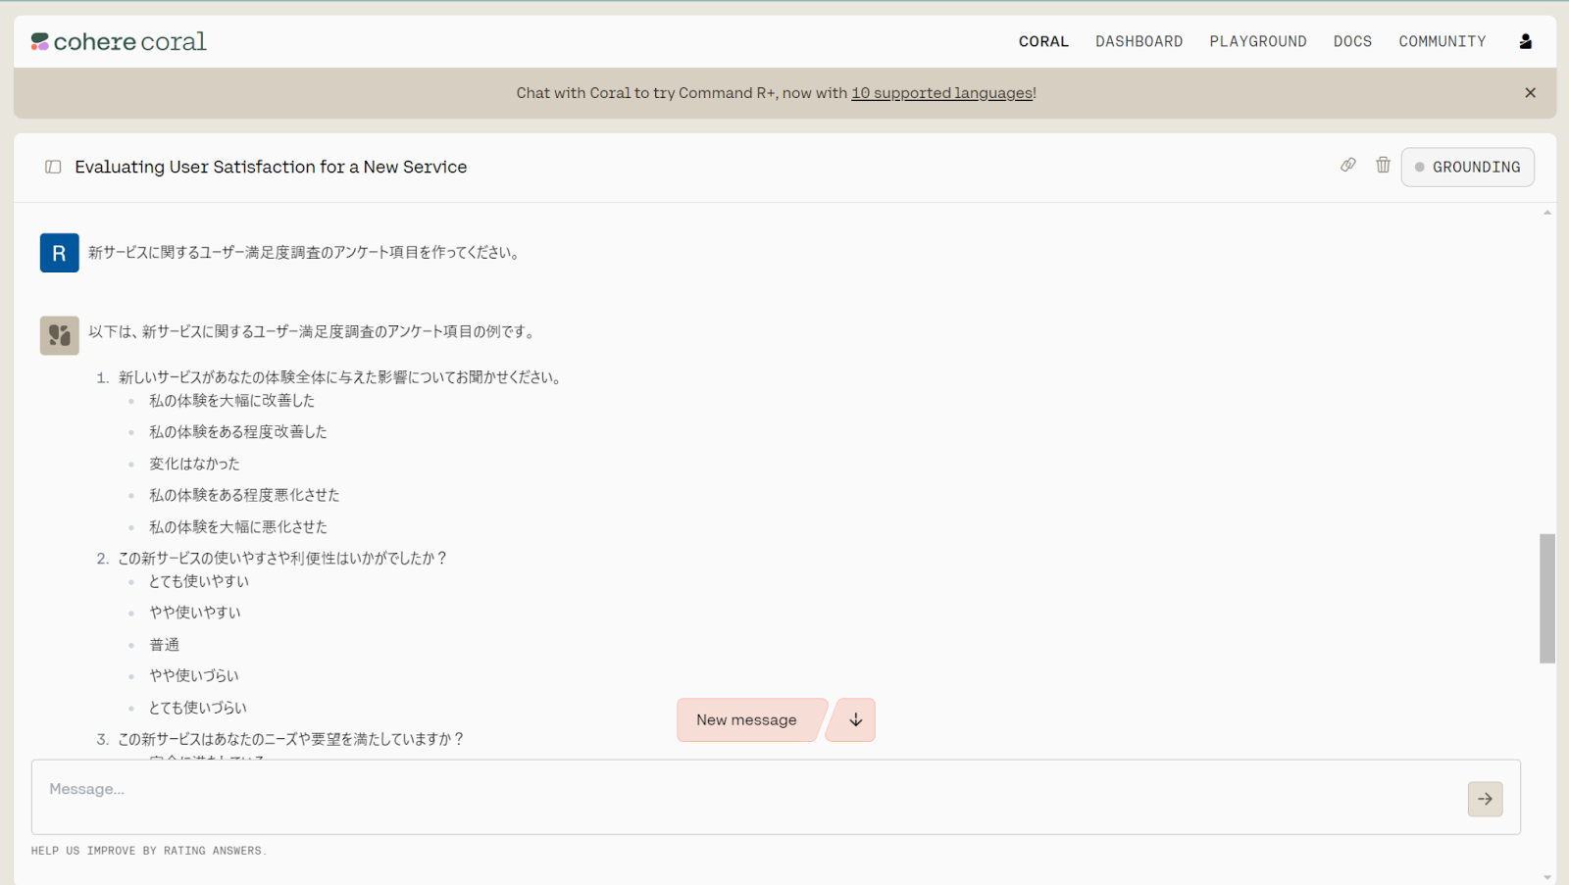The image size is (1569, 885).
Task: Open the Coral tab in navigation
Action: coord(1043,41)
